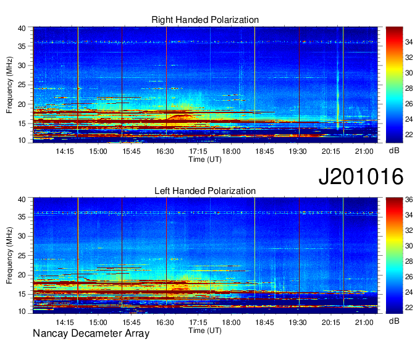Image resolution: width=420 pixels, height=341 pixels.
Task: Click the 25 MHz tick on the Right Handed plot
Action: point(22,85)
